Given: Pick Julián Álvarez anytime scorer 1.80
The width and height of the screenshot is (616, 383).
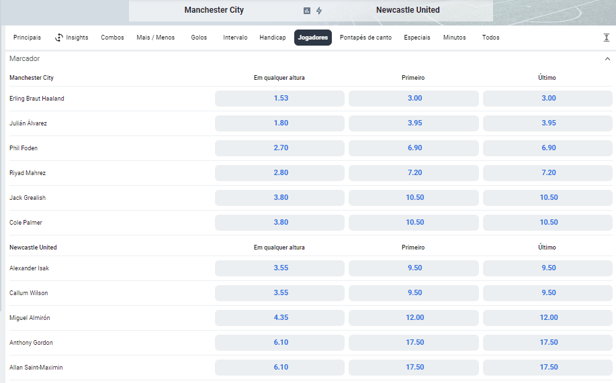Looking at the screenshot, I should [279, 123].
